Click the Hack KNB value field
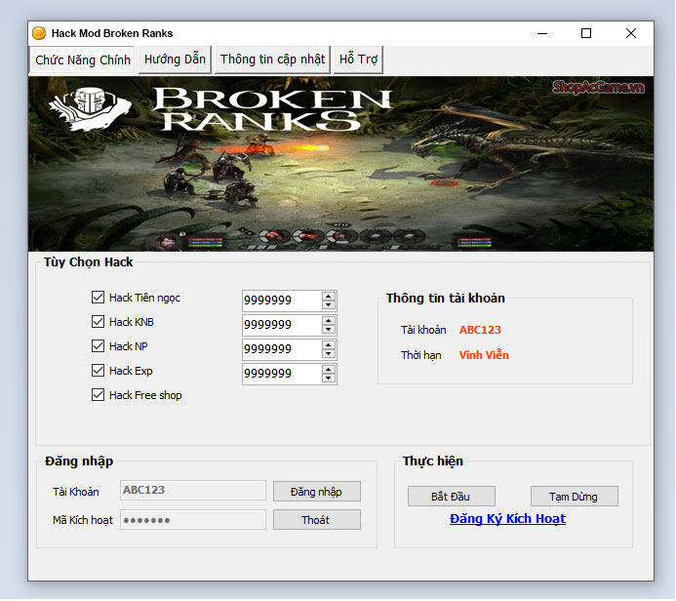This screenshot has width=676, height=601. coord(282,325)
